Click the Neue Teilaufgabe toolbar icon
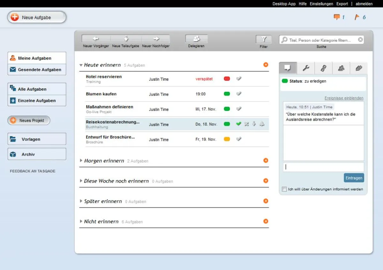Viewport: 383px width, 270px height. pyautogui.click(x=125, y=39)
